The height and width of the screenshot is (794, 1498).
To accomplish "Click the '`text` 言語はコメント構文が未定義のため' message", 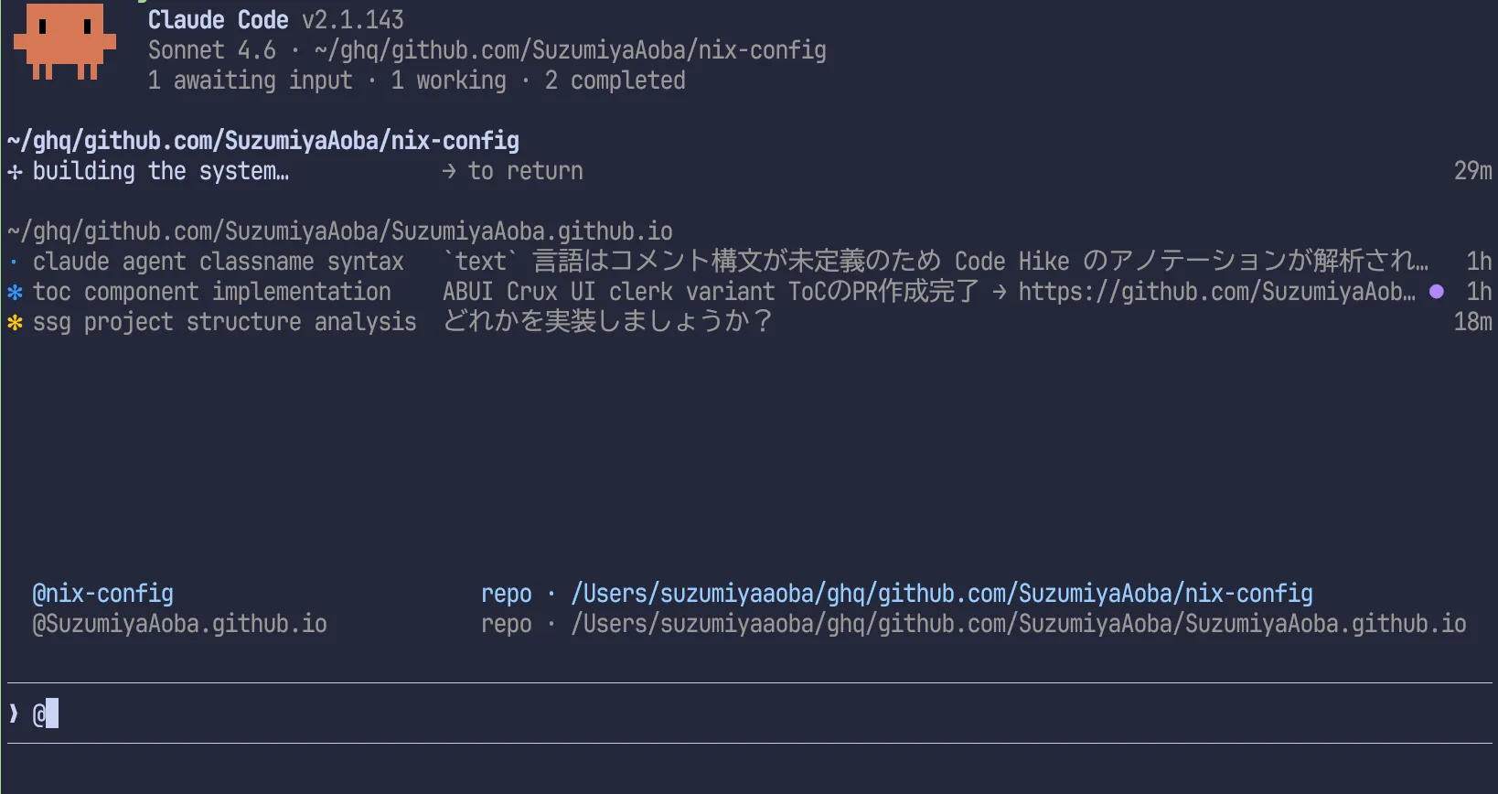I will [692, 262].
